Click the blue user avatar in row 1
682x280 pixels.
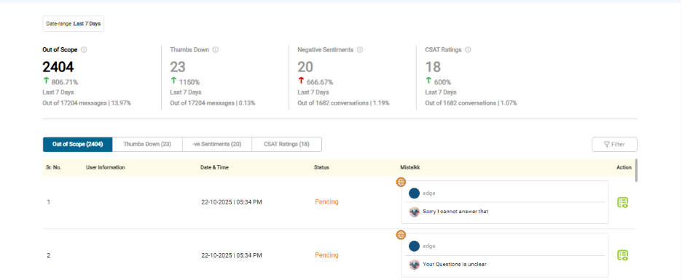[414, 193]
